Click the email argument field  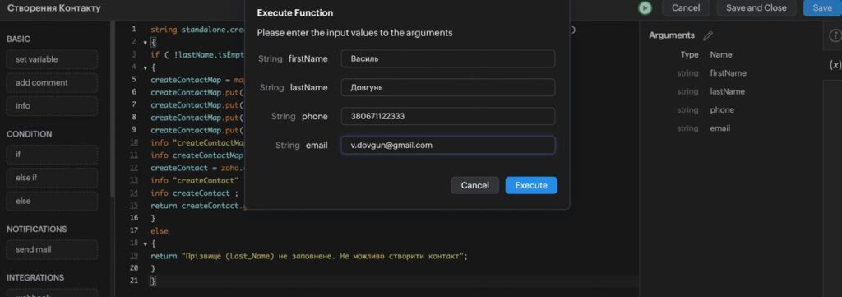click(448, 145)
